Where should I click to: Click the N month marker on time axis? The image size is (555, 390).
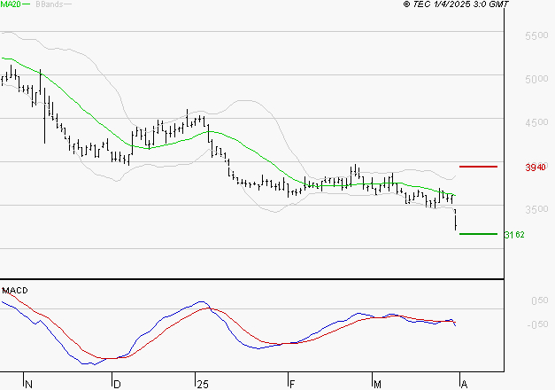tap(28, 385)
